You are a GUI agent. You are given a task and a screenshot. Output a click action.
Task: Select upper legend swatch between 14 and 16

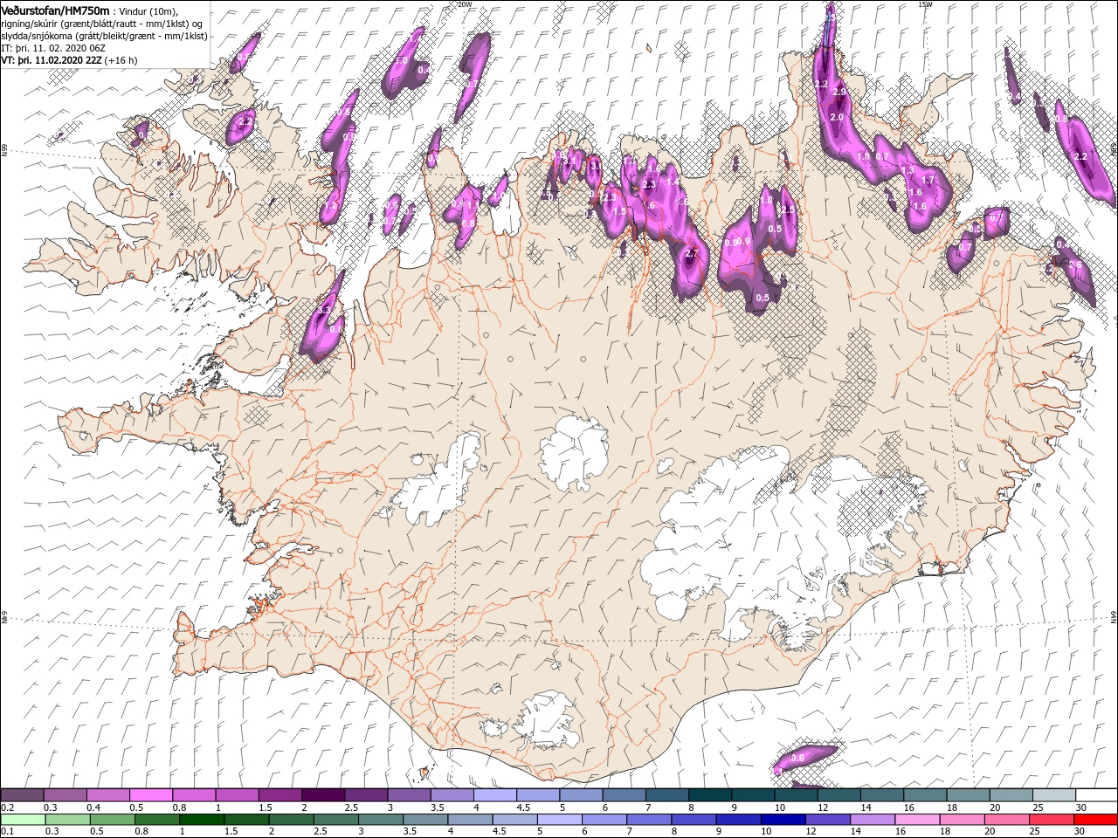[x=881, y=794]
